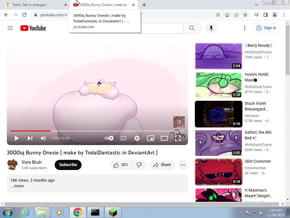
Task: Click the address bar URL
Action: tap(54, 15)
